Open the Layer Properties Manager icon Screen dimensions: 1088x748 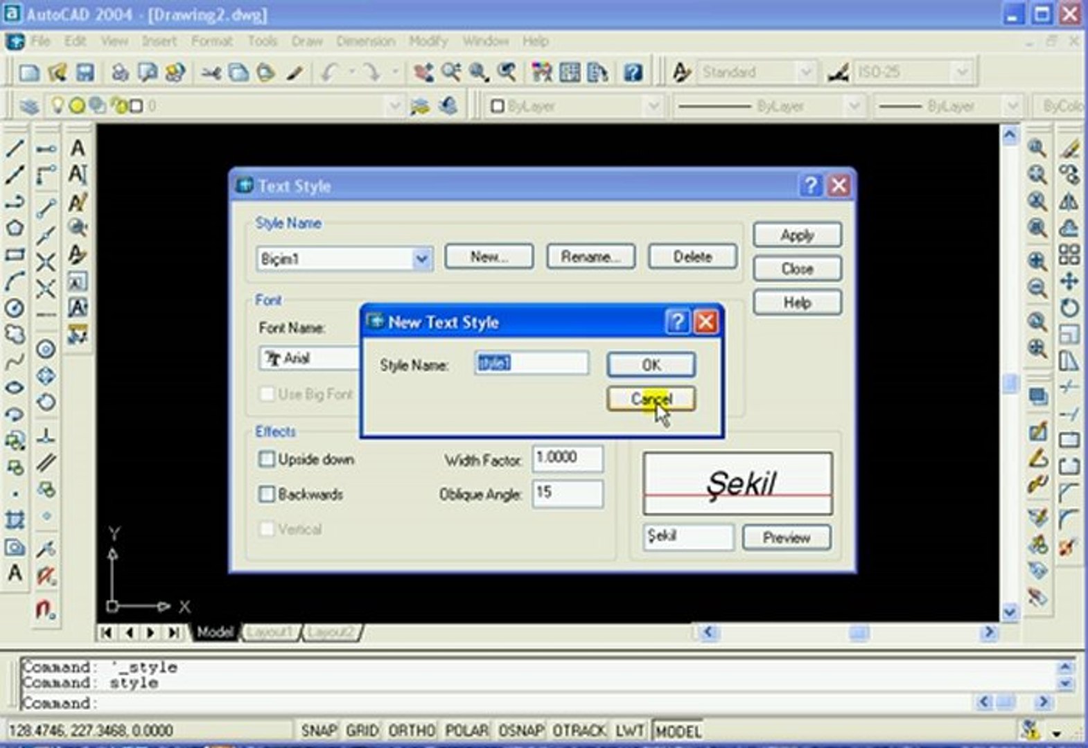29,106
